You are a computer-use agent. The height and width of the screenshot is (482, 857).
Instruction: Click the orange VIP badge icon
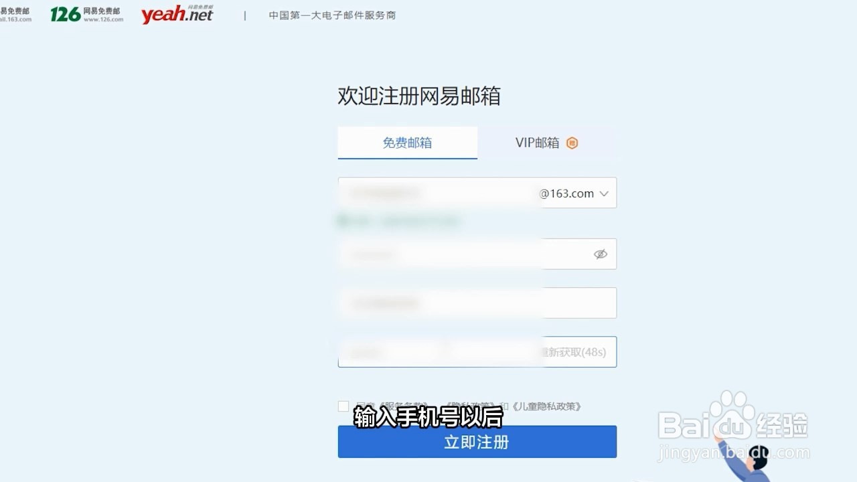tap(572, 143)
